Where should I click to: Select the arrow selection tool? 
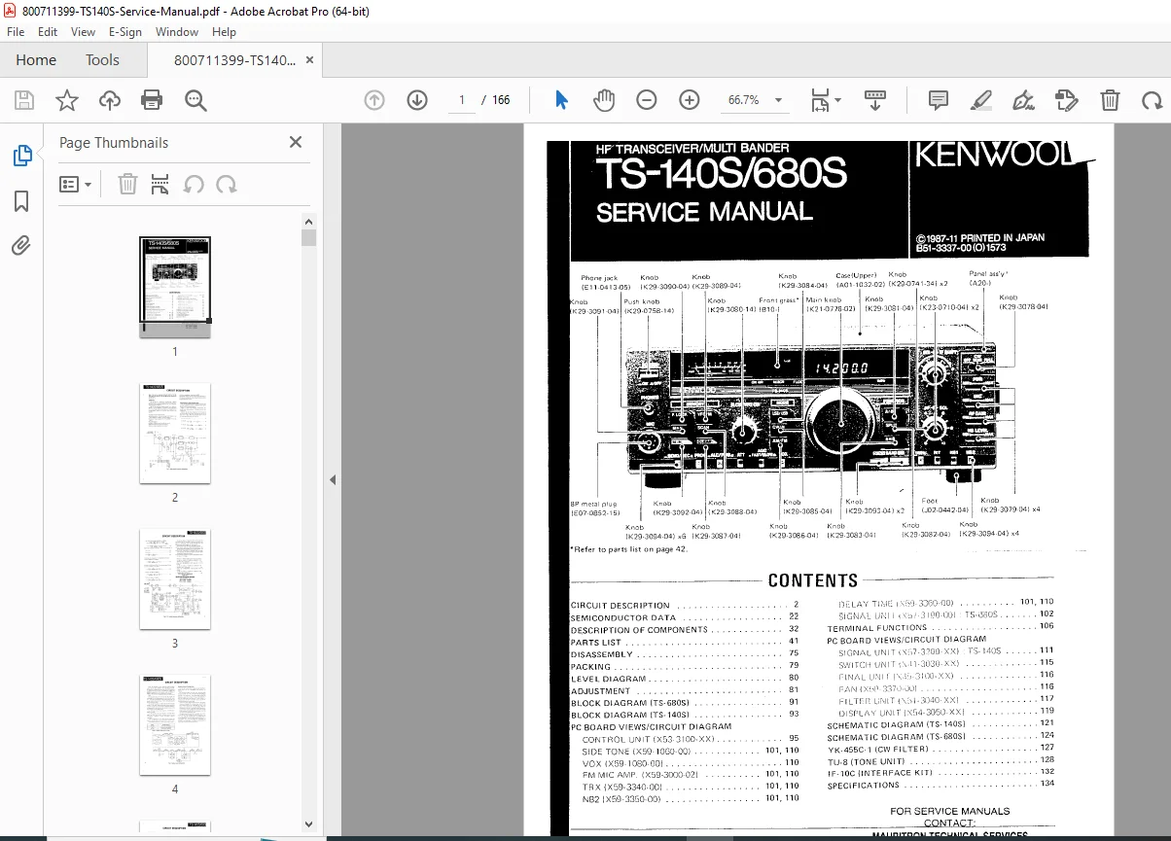561,100
